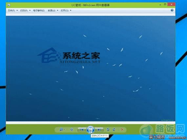This screenshot has width=187, height=140.
Task: Click the 电子邮件(E) menu item
Action: (39, 10)
